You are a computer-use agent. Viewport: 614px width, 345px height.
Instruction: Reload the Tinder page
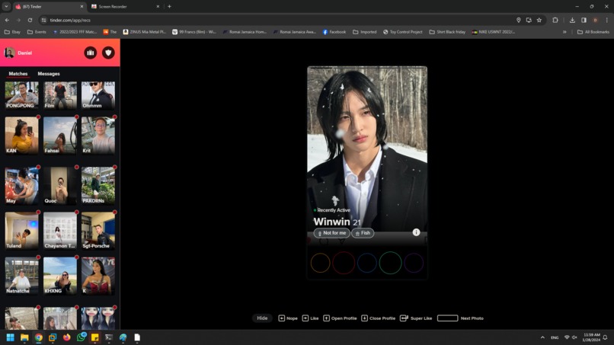click(30, 20)
